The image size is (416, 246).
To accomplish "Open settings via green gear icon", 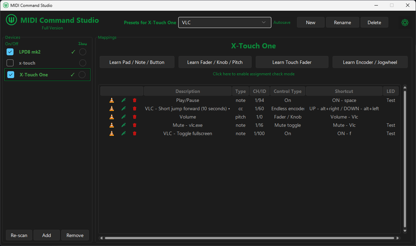I will (x=405, y=22).
